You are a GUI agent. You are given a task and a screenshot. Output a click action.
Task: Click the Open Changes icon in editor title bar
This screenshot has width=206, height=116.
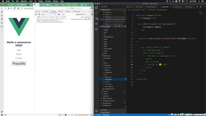point(197,7)
